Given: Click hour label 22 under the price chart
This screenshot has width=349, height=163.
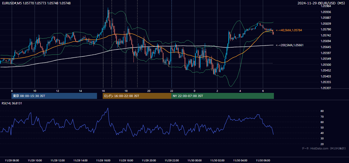Looking at the screenshot, I should tap(171, 91).
